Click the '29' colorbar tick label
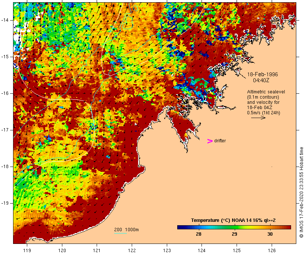Viewport: 306px width, 254px height. [x=234, y=234]
